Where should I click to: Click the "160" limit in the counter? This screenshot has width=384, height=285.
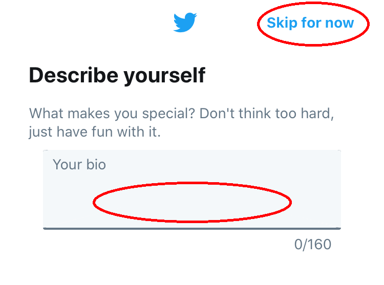pyautogui.click(x=319, y=245)
